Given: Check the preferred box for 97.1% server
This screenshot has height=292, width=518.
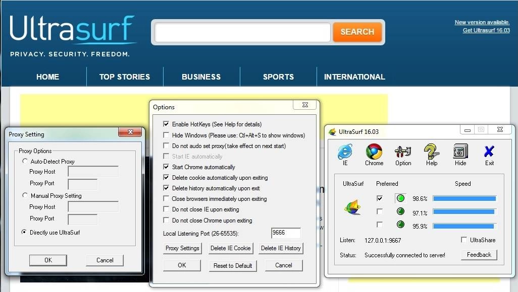Looking at the screenshot, I should [380, 211].
